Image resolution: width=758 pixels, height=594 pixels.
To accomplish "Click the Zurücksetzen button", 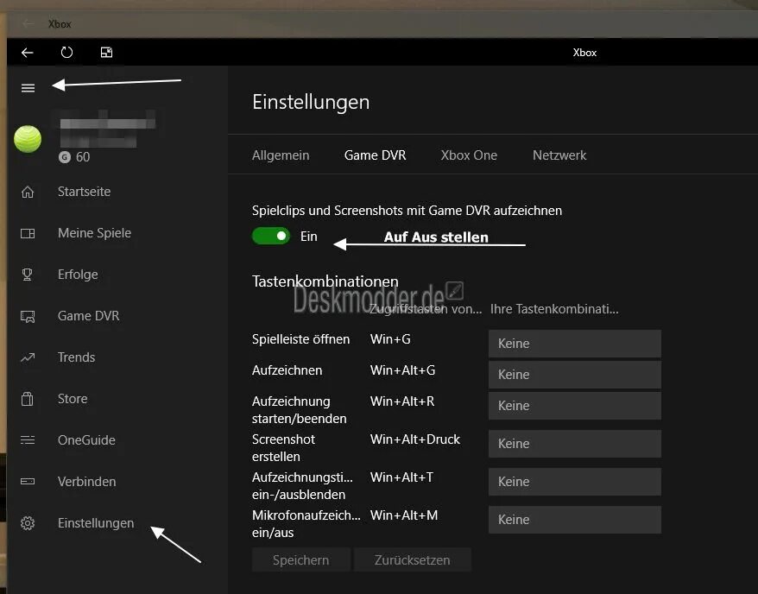I will 413,559.
